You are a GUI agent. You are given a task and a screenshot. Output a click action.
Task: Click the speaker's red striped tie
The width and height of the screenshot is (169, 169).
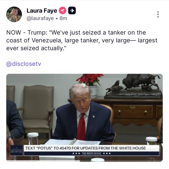pos(81,126)
